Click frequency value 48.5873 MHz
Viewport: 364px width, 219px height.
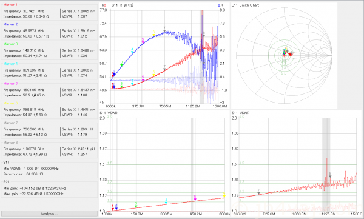[33, 31]
